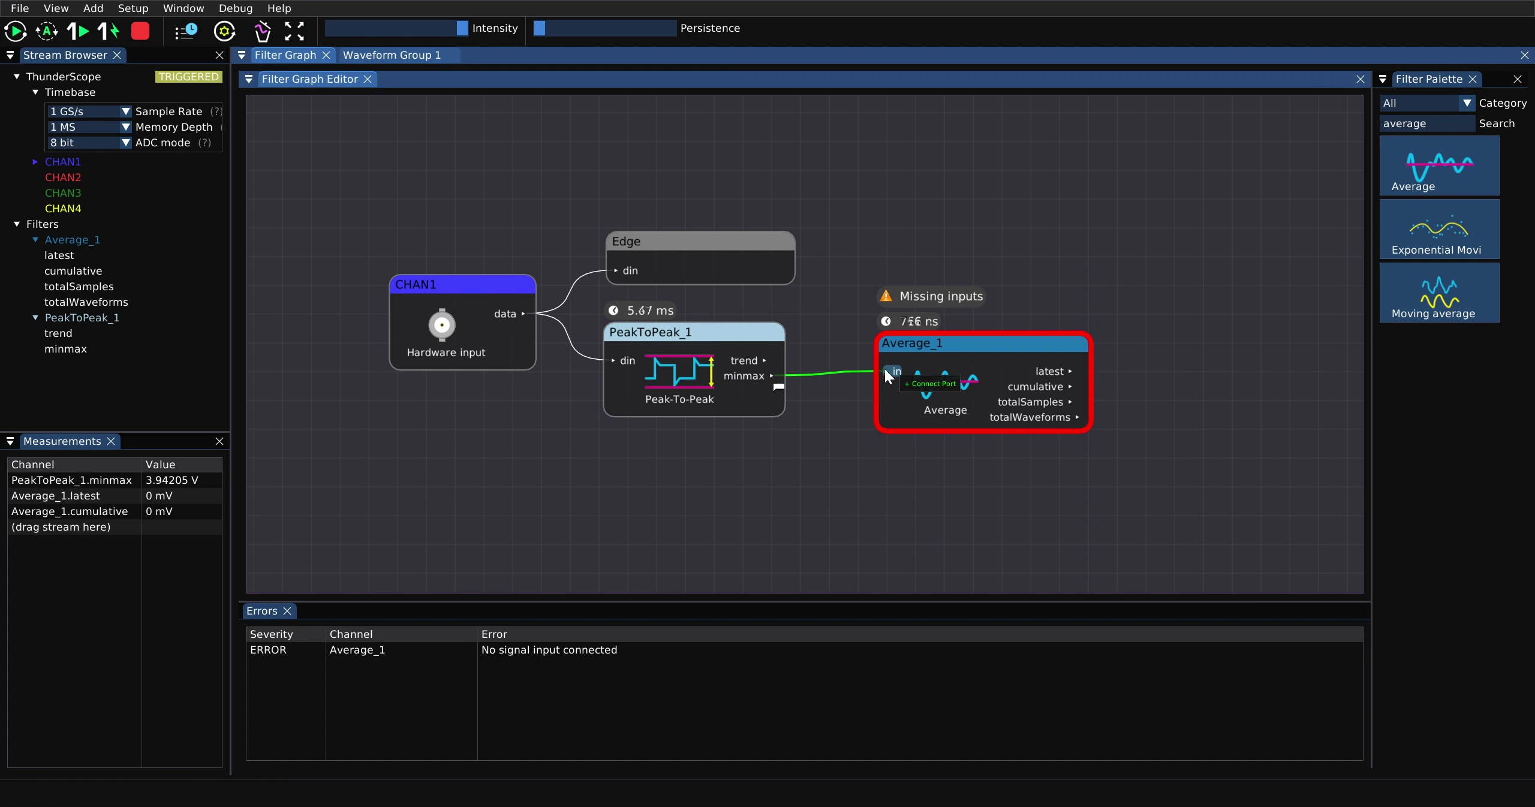
Task: Click the auto trigger icon
Action: tap(46, 31)
